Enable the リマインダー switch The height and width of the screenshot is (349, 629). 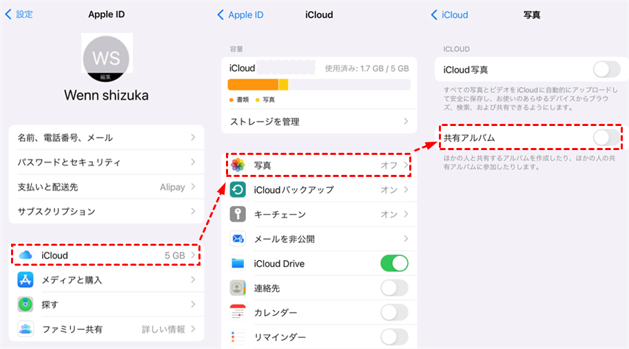[394, 337]
